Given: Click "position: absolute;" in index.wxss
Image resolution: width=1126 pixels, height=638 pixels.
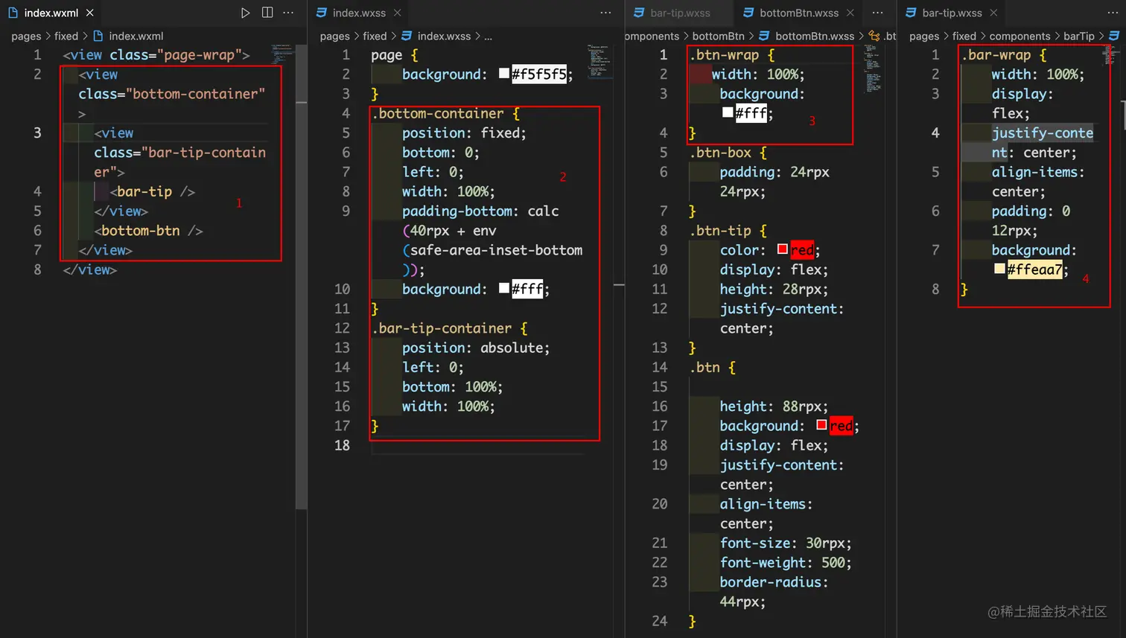Looking at the screenshot, I should coord(476,348).
